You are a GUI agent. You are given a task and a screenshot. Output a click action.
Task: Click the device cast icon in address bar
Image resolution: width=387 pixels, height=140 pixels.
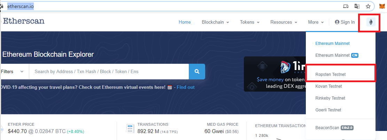(346, 6)
